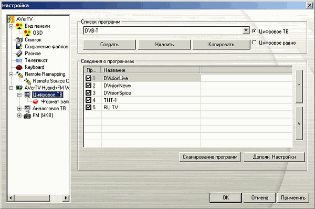Collapse the Вид панели tree node
Viewport: 315px width, 209px height.
coord(11,26)
